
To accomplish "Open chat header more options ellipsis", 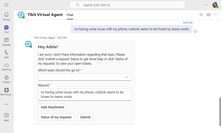I will (x=216, y=15).
